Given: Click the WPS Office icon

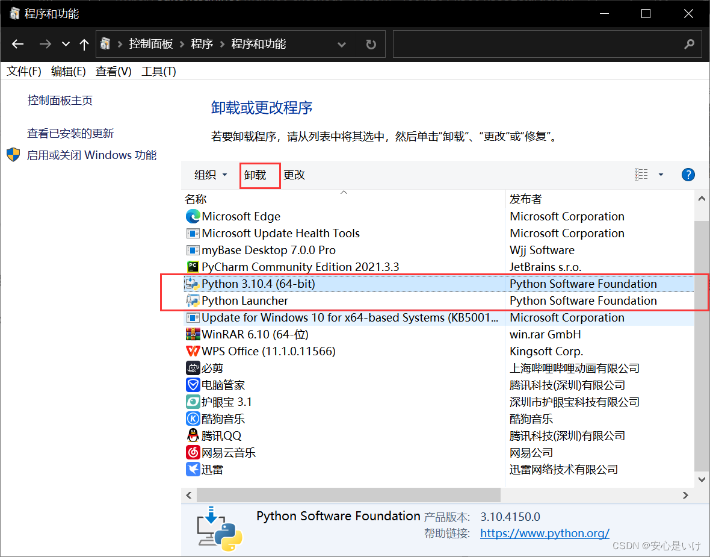Looking at the screenshot, I should pyautogui.click(x=193, y=351).
